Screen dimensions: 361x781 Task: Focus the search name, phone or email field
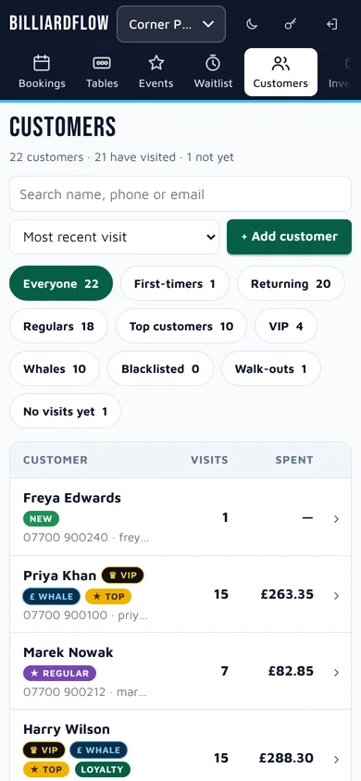point(180,194)
